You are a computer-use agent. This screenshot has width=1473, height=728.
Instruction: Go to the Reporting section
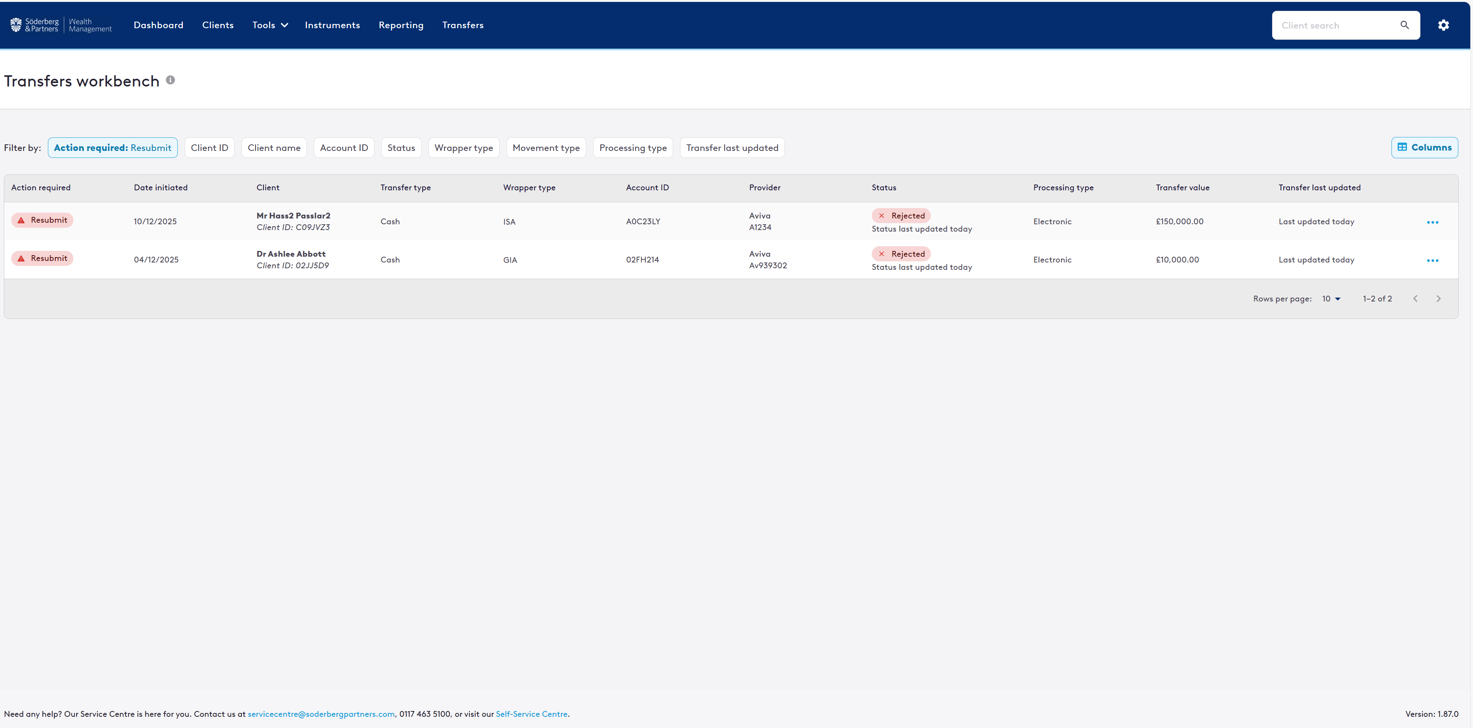pyautogui.click(x=401, y=25)
